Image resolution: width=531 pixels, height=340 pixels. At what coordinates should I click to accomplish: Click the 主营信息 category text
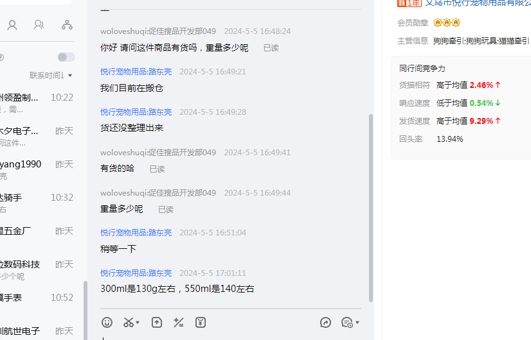tap(481, 41)
